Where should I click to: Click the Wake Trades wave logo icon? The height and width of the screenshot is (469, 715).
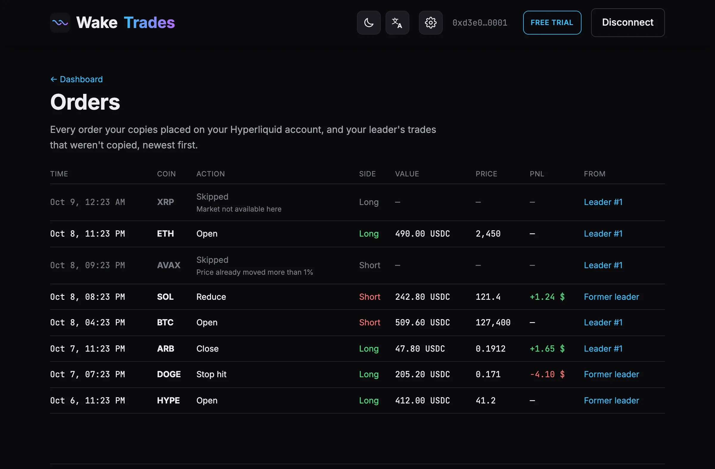point(60,23)
